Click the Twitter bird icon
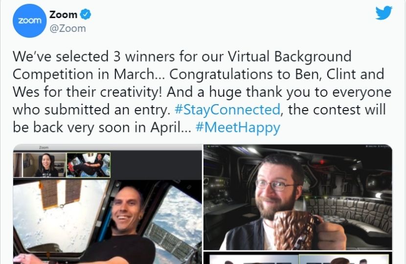The image size is (406, 264). point(383,13)
